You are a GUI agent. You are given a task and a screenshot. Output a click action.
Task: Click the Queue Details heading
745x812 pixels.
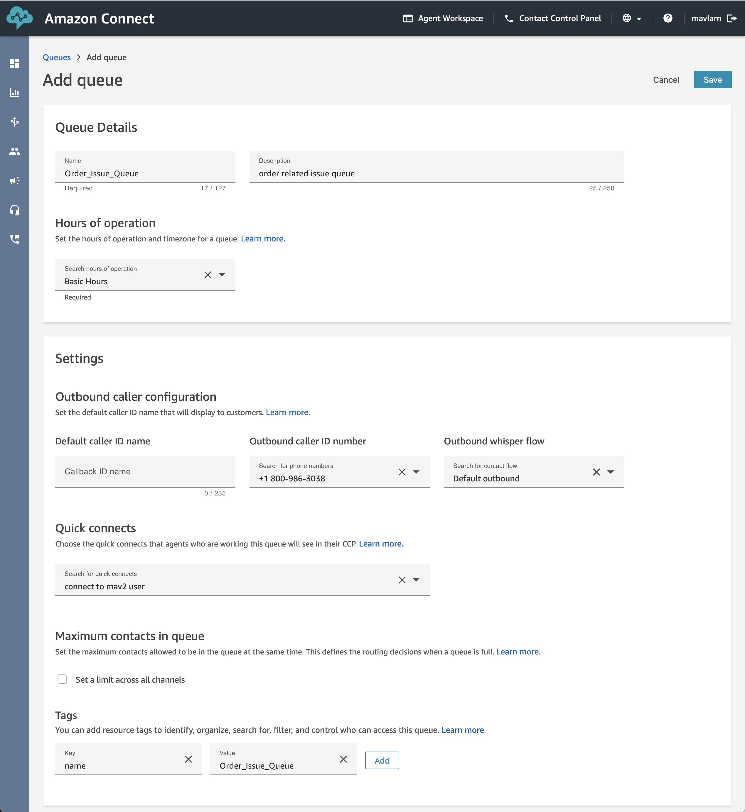pyautogui.click(x=96, y=127)
